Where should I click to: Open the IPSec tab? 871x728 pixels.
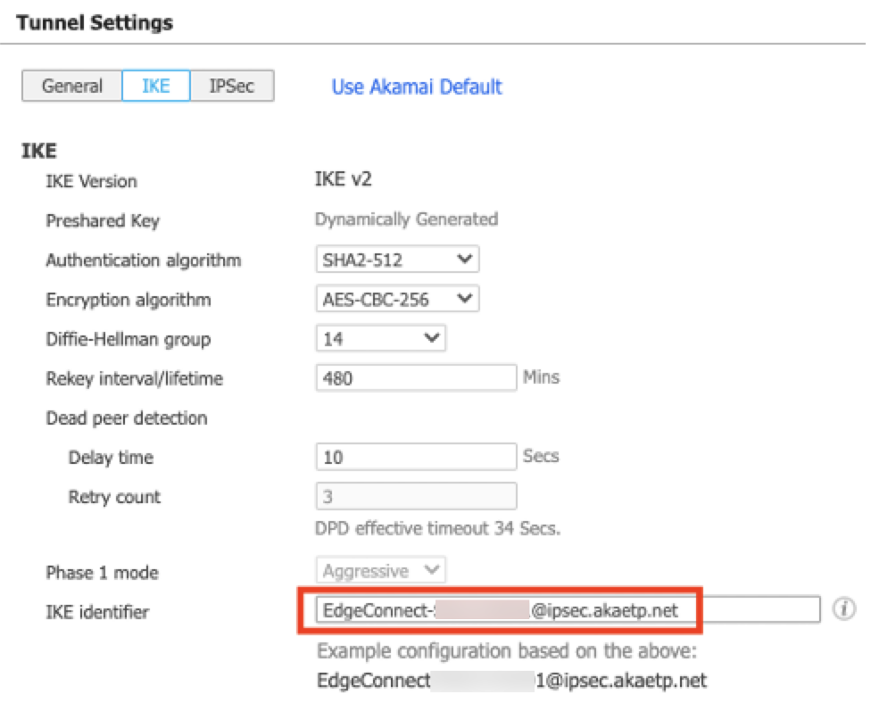click(231, 87)
